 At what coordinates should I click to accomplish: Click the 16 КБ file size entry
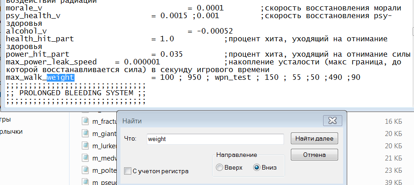tap(394, 122)
